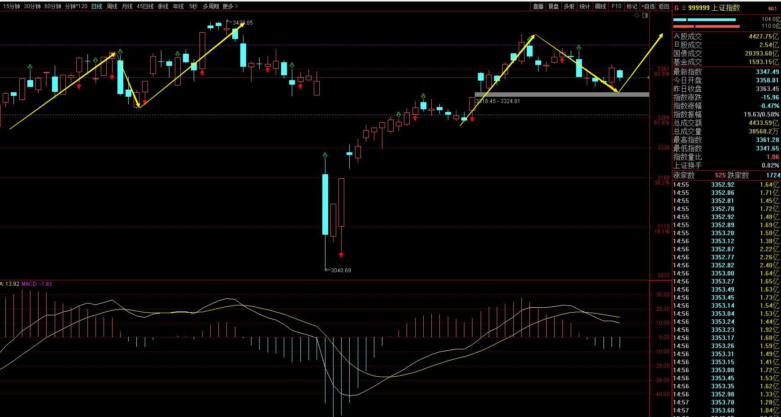Switch to the 60分钟 period tab
This screenshot has height=417, width=781.
(53, 6)
